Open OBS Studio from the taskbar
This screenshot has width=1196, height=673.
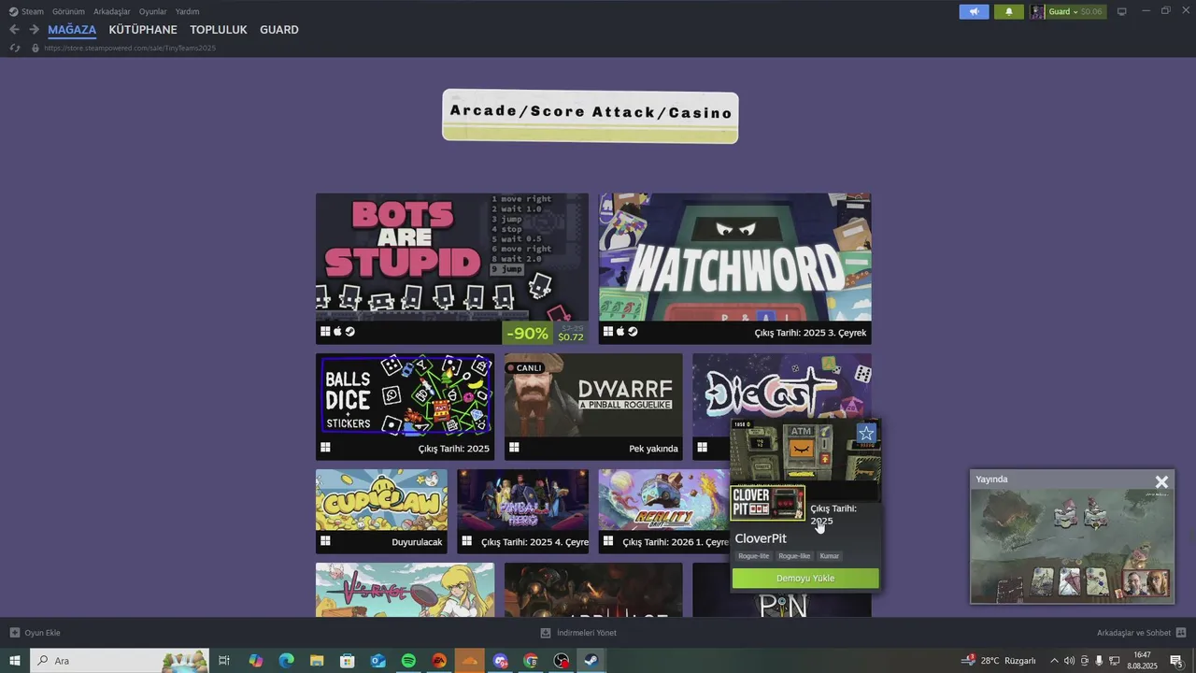tap(561, 661)
